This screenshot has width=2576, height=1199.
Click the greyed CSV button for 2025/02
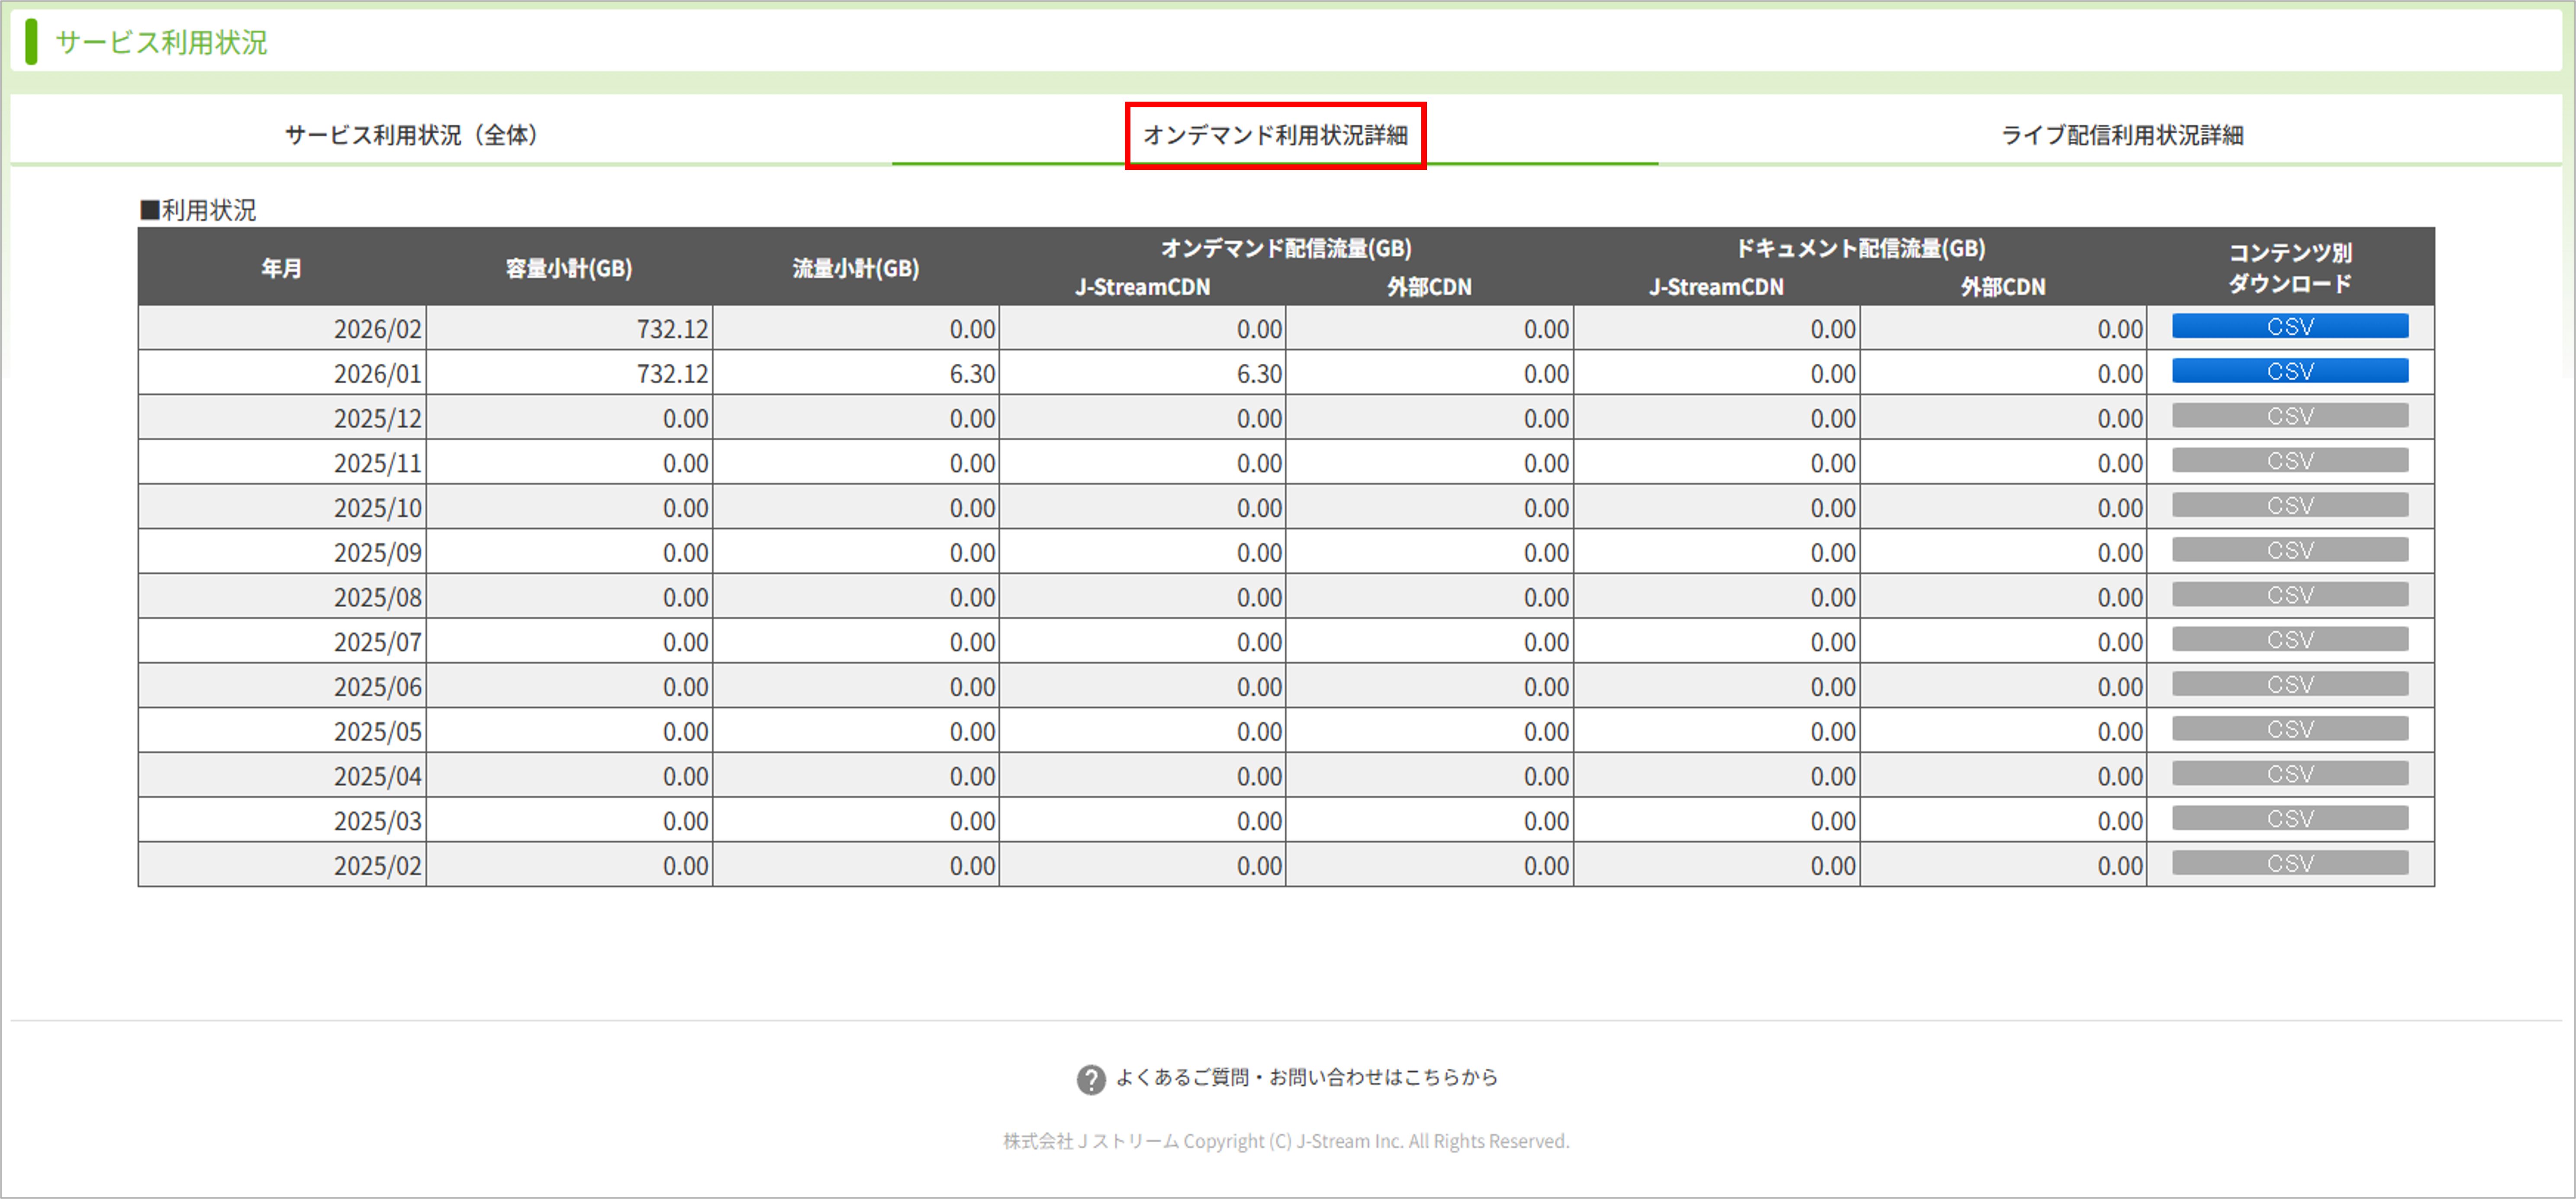click(2290, 863)
